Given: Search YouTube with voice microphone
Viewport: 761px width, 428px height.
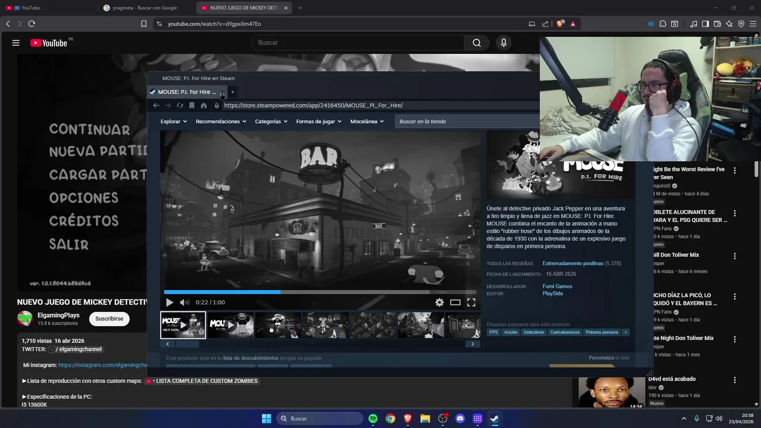Looking at the screenshot, I should pos(504,43).
